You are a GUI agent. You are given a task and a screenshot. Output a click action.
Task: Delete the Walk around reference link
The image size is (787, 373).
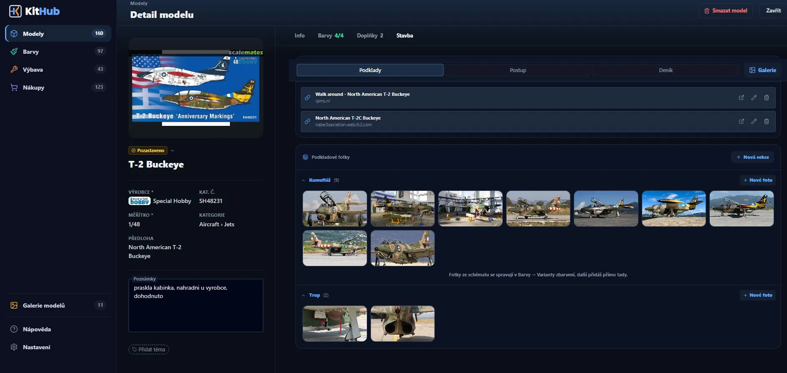pos(767,98)
